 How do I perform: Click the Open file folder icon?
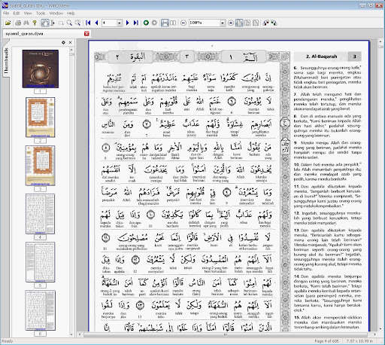[8, 23]
